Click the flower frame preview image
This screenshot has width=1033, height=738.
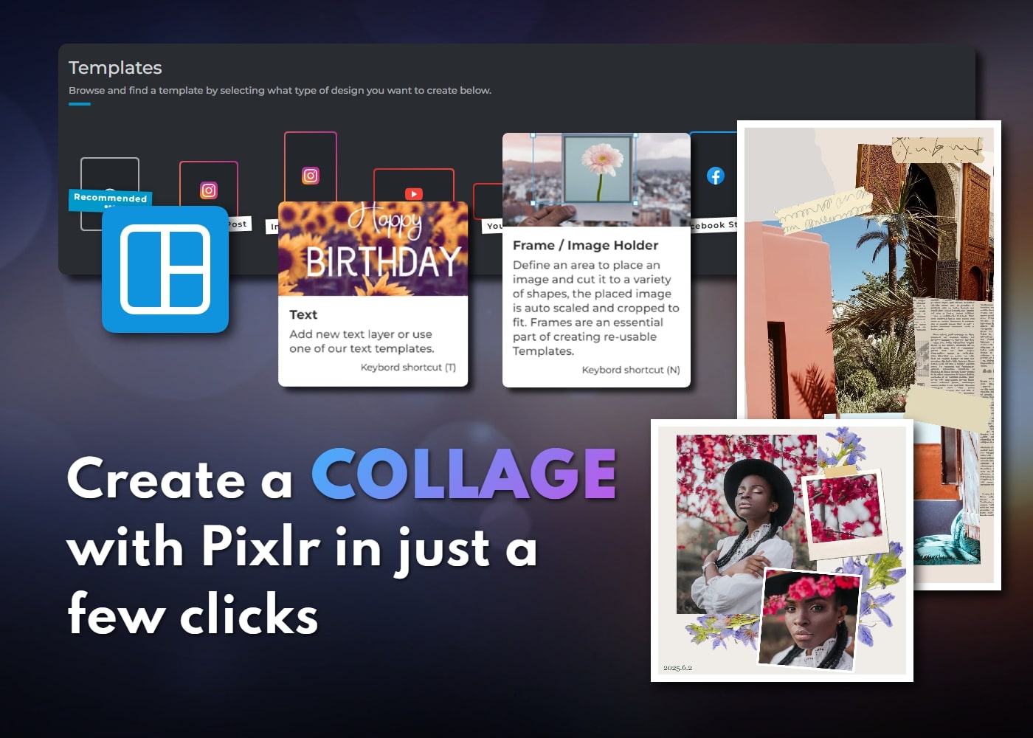click(596, 179)
